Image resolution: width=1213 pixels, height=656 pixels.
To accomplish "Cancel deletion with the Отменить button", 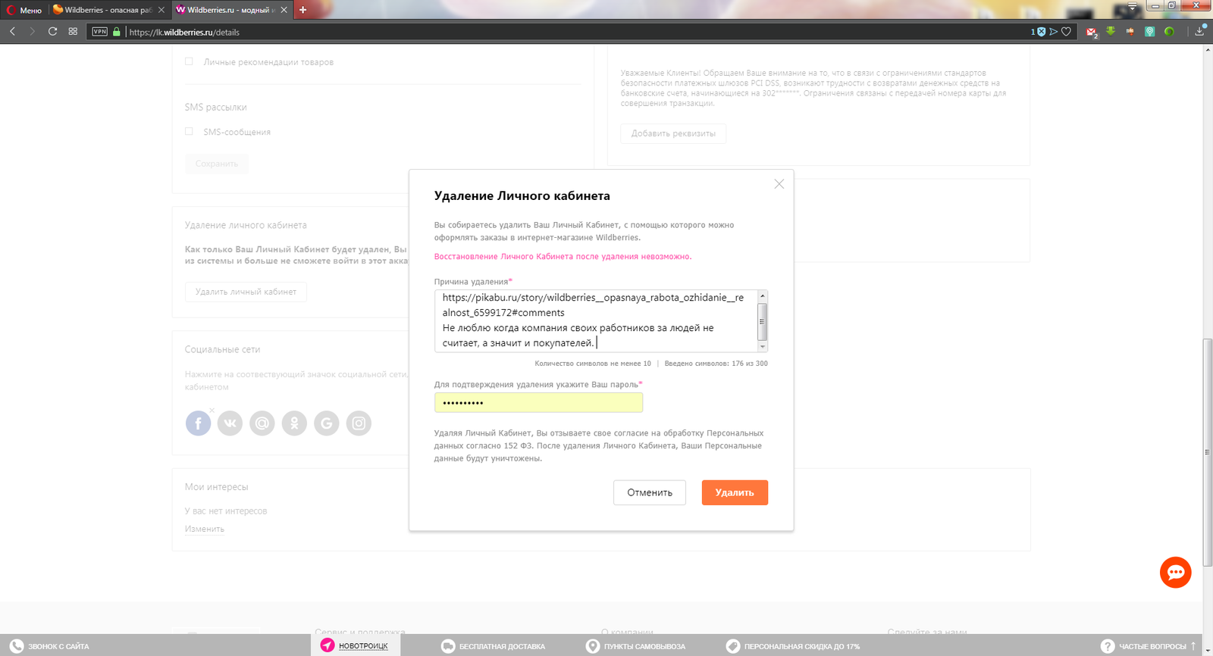I will point(650,492).
